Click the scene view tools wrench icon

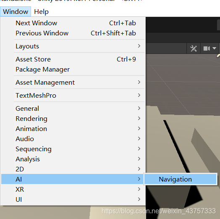tap(194, 48)
